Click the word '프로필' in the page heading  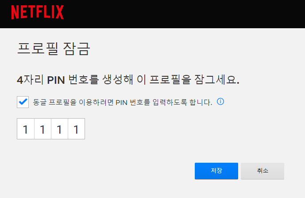[x=38, y=49]
